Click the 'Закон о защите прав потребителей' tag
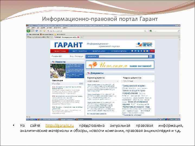 coord(134,92)
